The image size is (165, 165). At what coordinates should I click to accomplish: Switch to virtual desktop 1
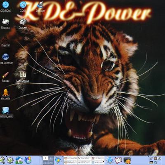pos(45,158)
